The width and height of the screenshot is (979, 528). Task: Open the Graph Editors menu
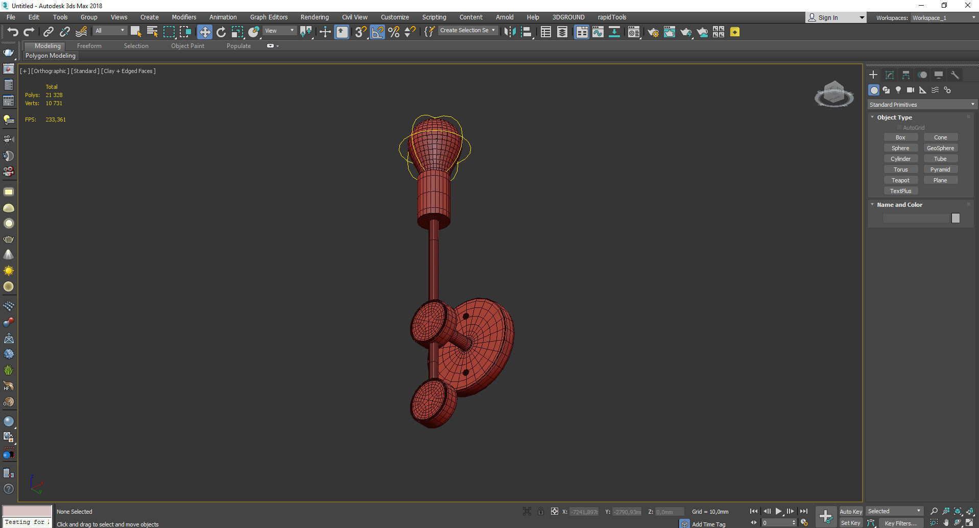(269, 17)
